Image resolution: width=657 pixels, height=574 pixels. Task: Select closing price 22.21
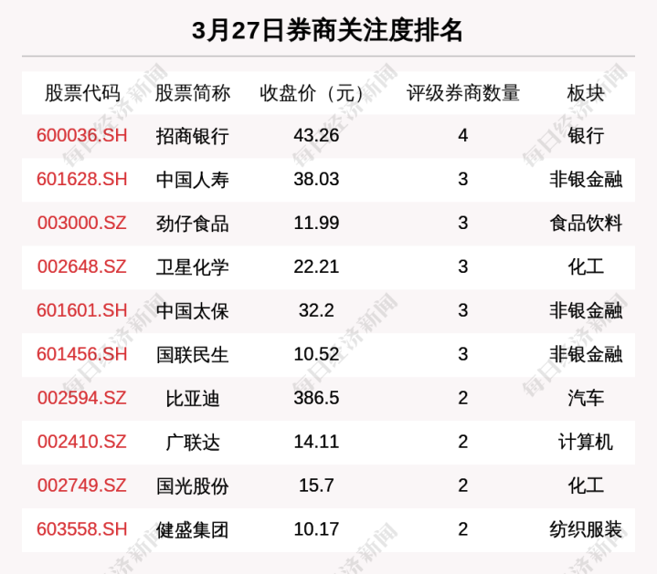316,266
